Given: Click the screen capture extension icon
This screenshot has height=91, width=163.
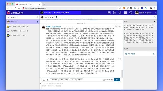Looking at the screenshot, I should [128, 8].
